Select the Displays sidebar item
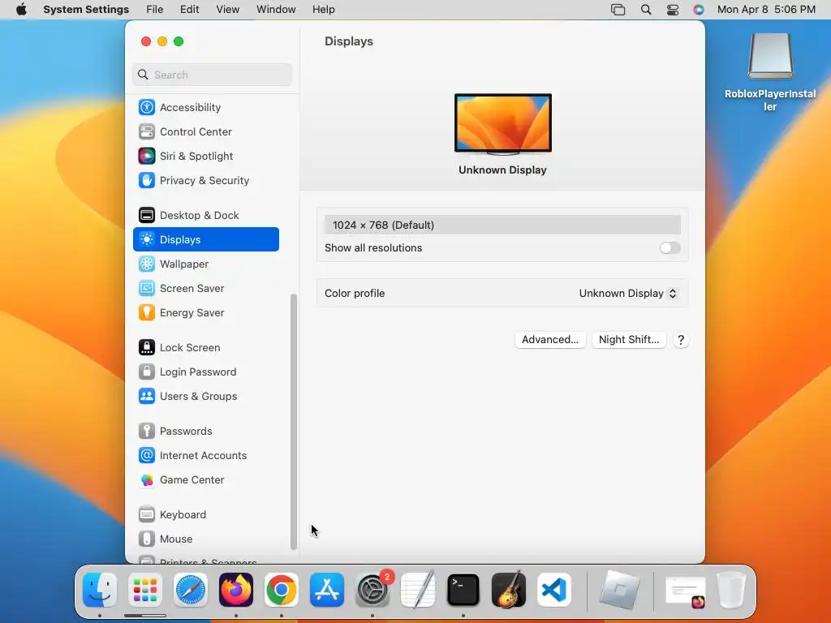Screen dimensions: 831x623 point(205,239)
